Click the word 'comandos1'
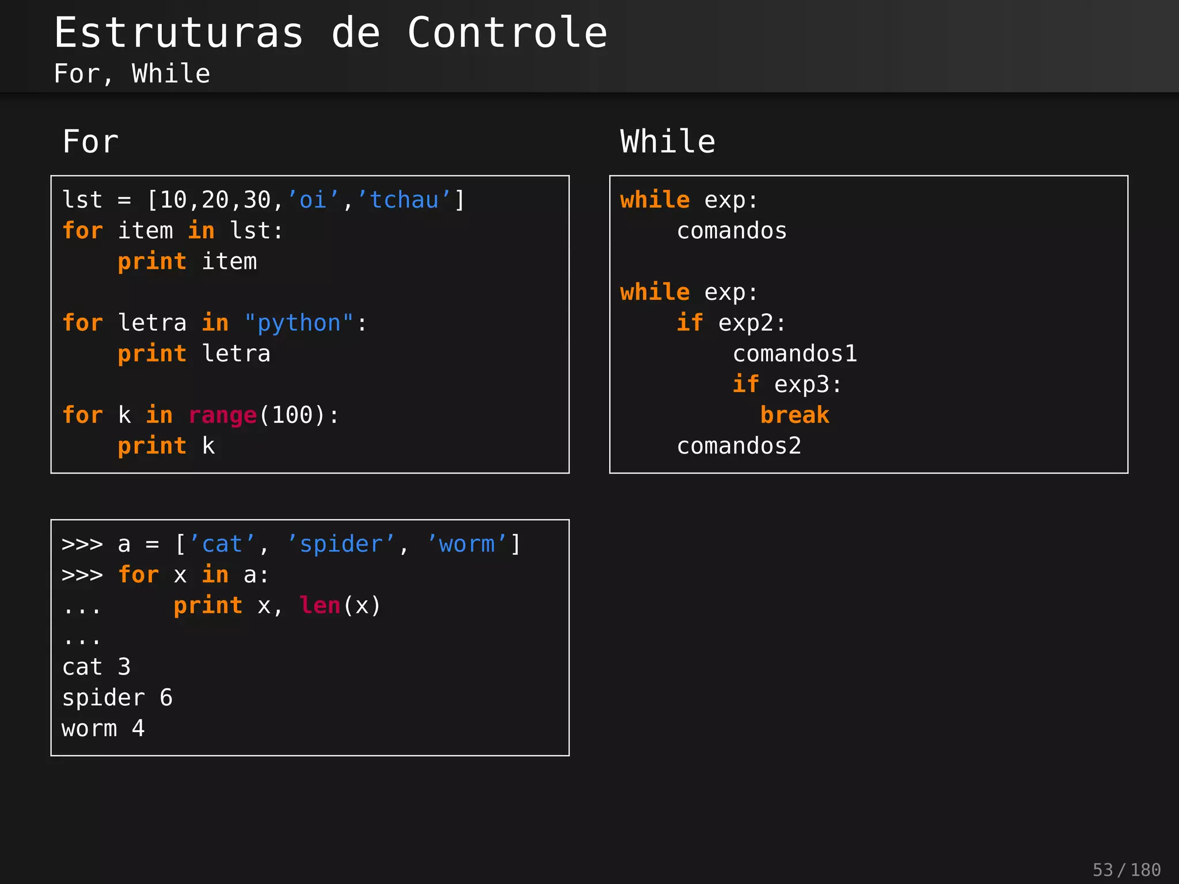The image size is (1179, 884). point(795,353)
